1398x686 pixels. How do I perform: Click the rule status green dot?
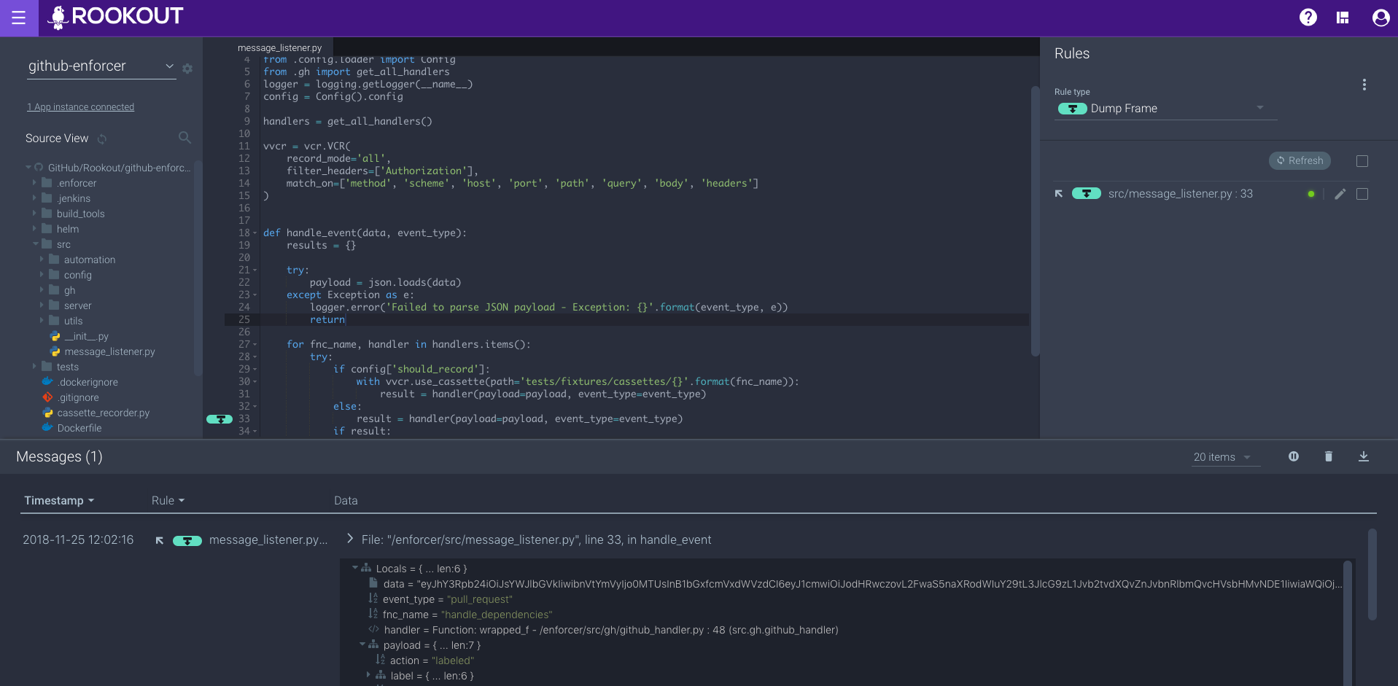click(x=1311, y=194)
